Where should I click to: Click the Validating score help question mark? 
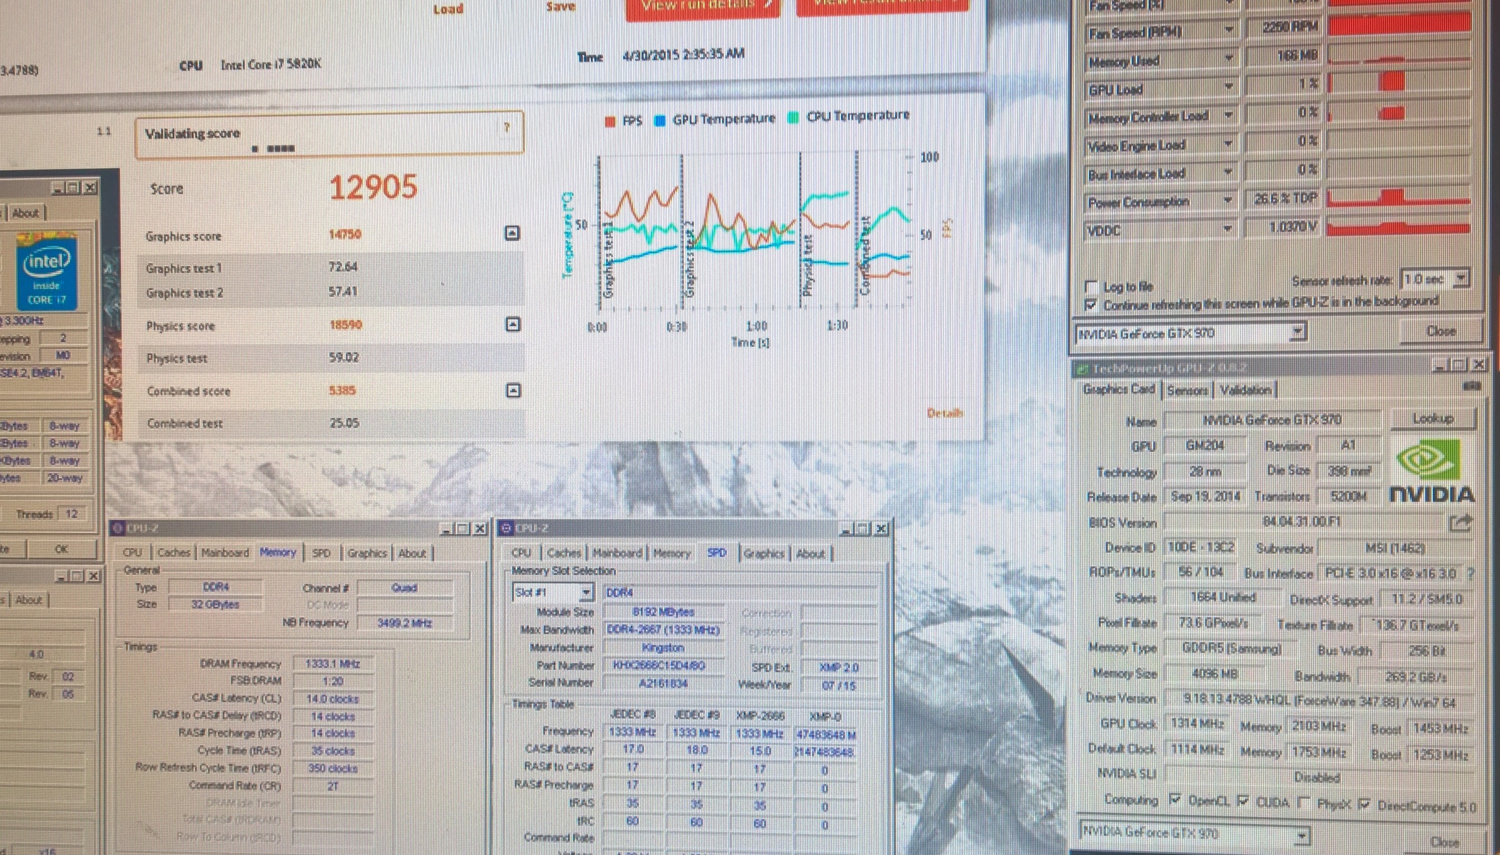pos(506,127)
